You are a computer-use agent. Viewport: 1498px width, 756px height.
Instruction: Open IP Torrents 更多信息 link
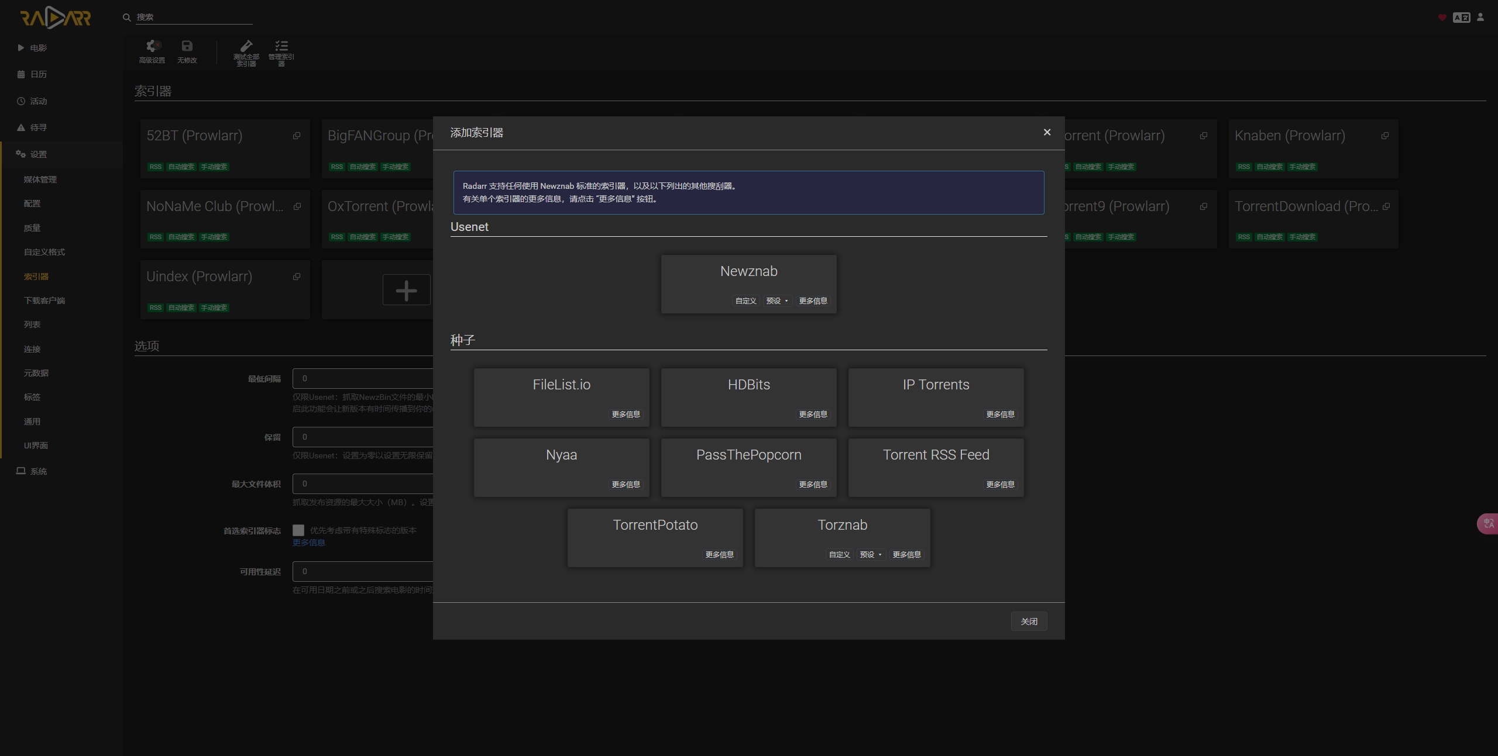click(x=1001, y=415)
